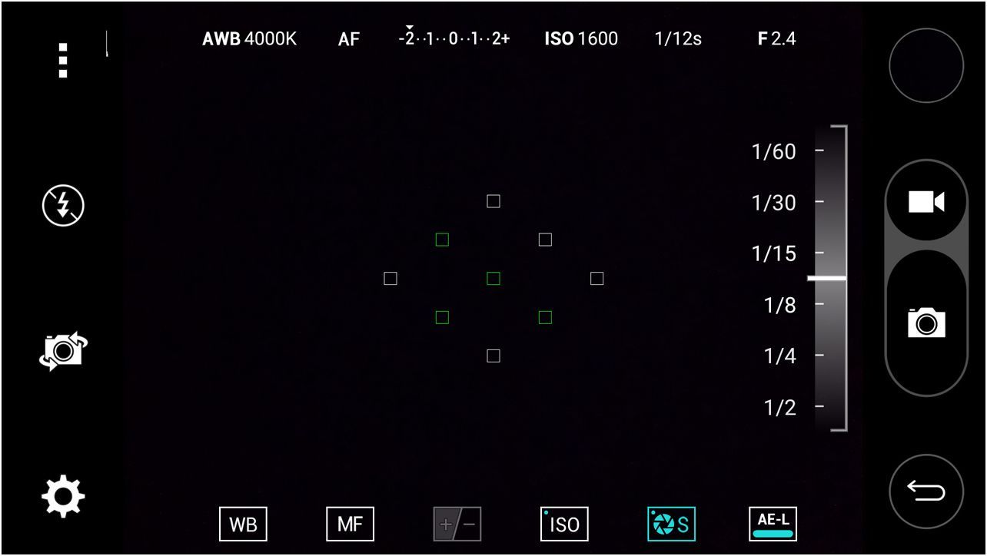Toggle the flash off icon
The height and width of the screenshot is (556, 987).
[63, 206]
